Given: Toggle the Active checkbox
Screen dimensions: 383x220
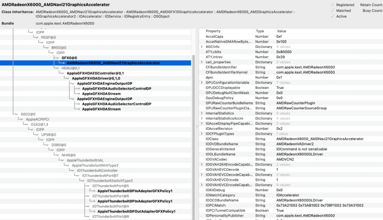Looking at the screenshot, I should (x=332, y=16).
